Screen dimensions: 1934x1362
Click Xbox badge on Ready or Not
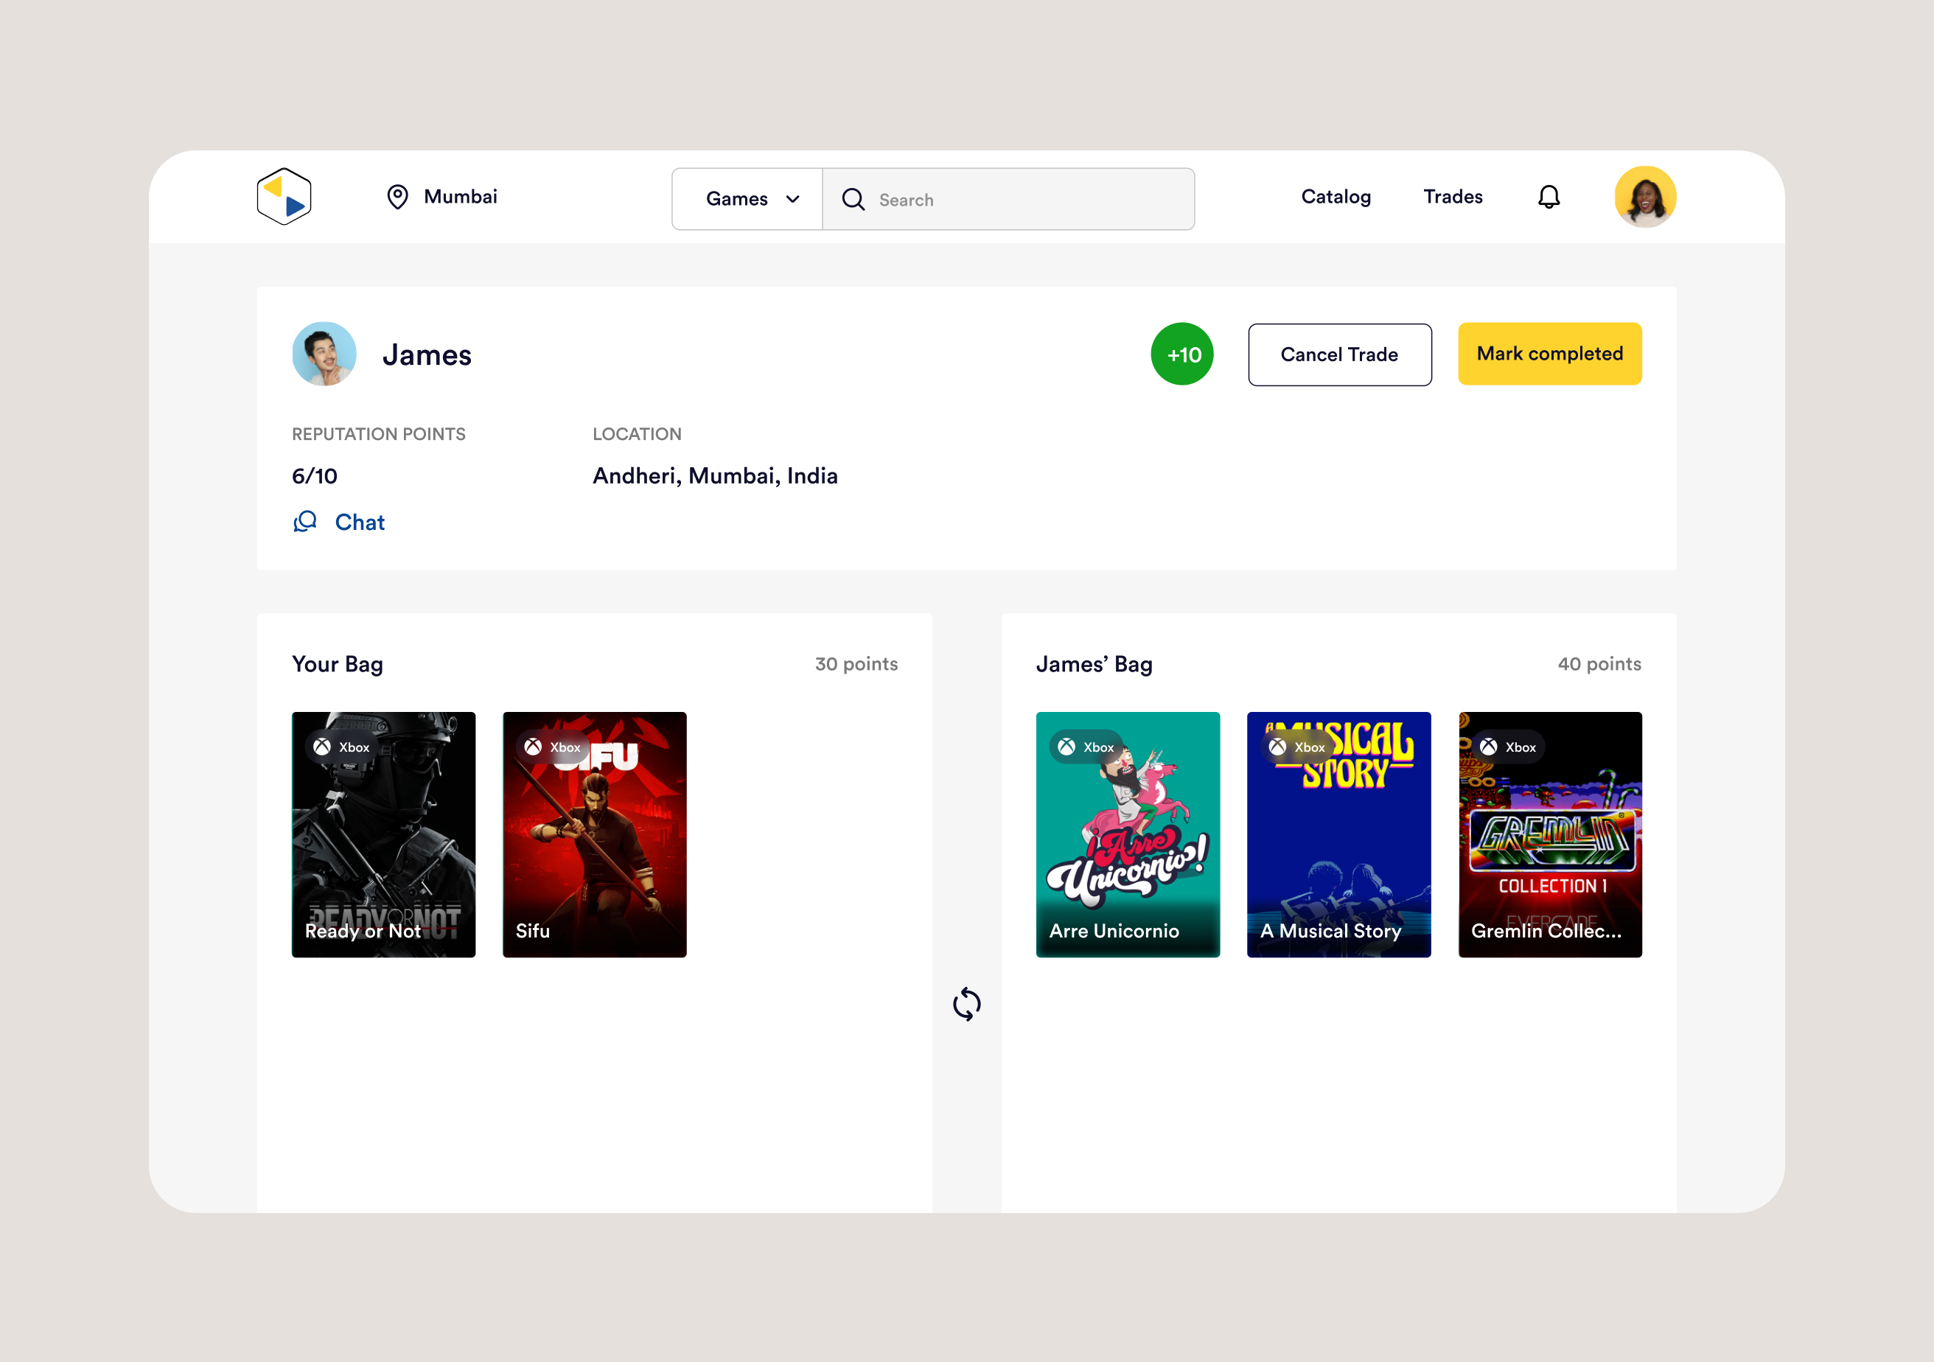tap(342, 747)
